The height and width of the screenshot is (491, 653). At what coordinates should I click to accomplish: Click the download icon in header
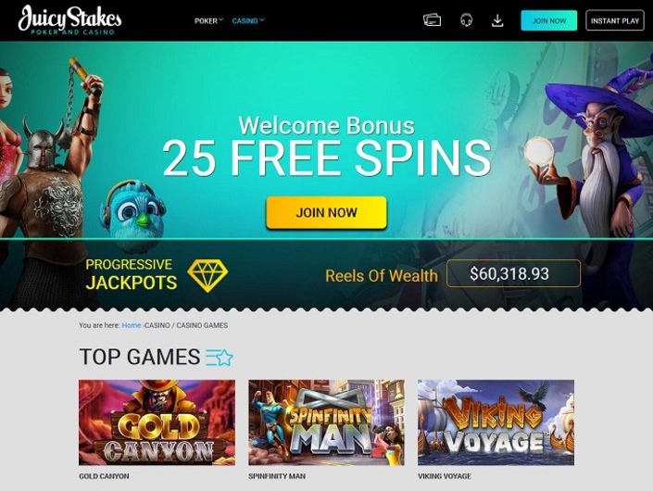497,20
